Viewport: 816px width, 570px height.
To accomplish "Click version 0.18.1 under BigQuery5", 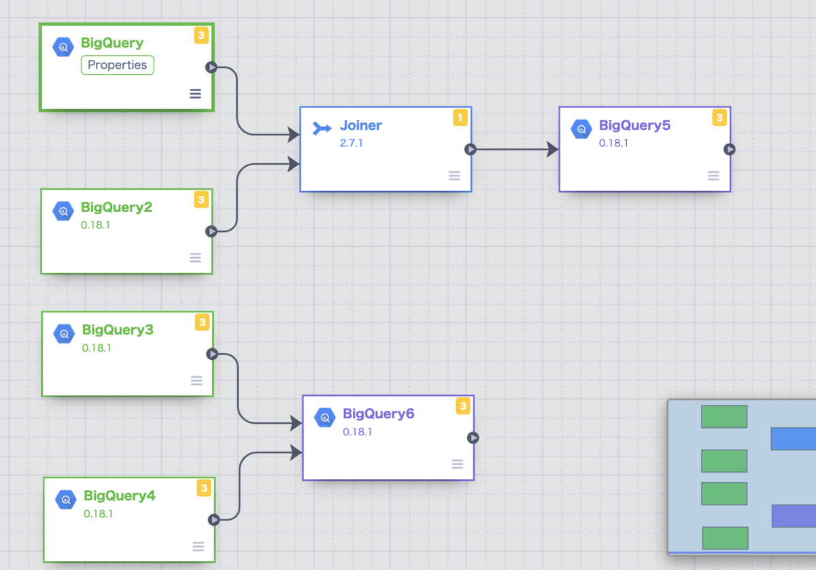I will click(613, 144).
